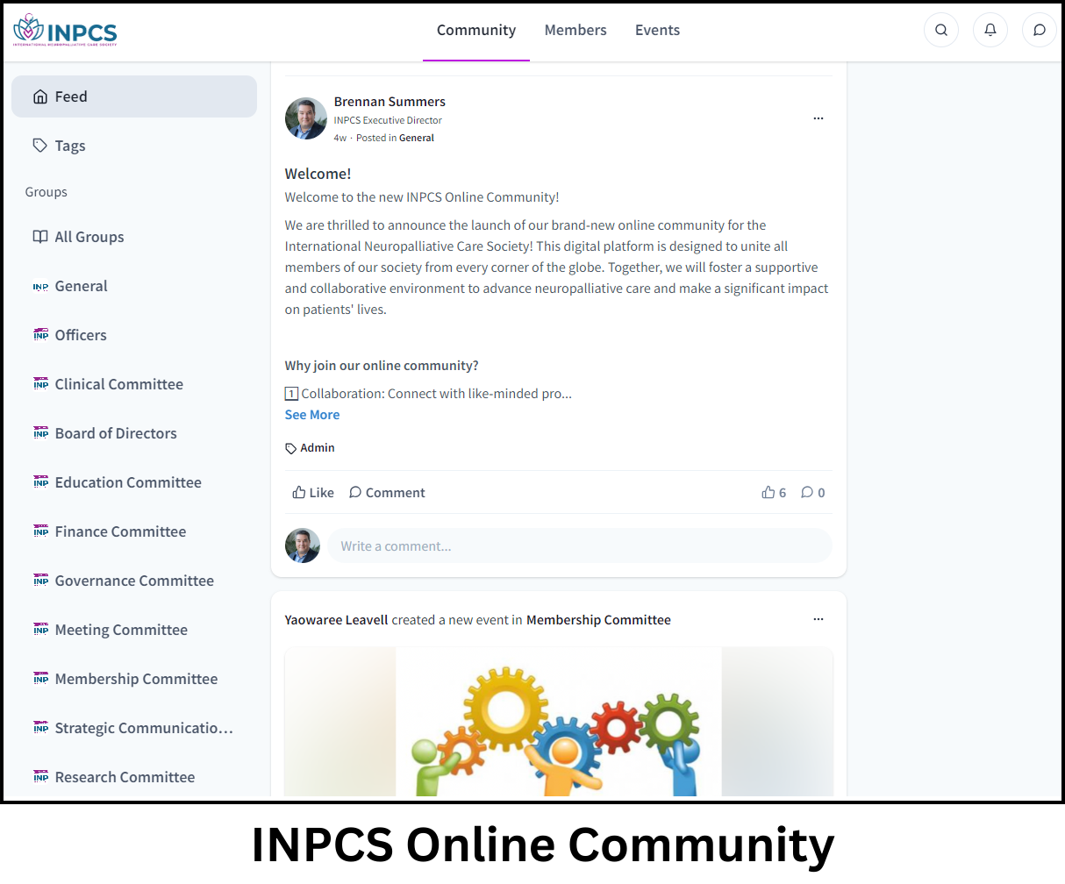Click the Clinical Committee group icon
This screenshot has height=884, width=1065.
40,384
